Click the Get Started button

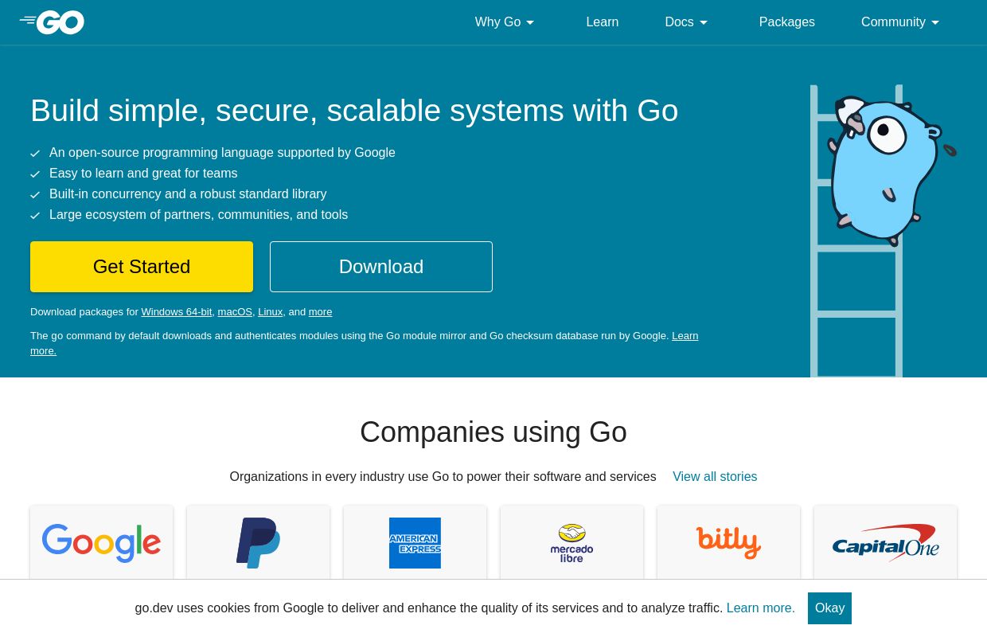tap(141, 266)
